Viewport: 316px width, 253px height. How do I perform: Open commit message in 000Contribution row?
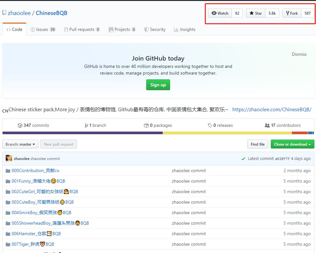coord(189,170)
